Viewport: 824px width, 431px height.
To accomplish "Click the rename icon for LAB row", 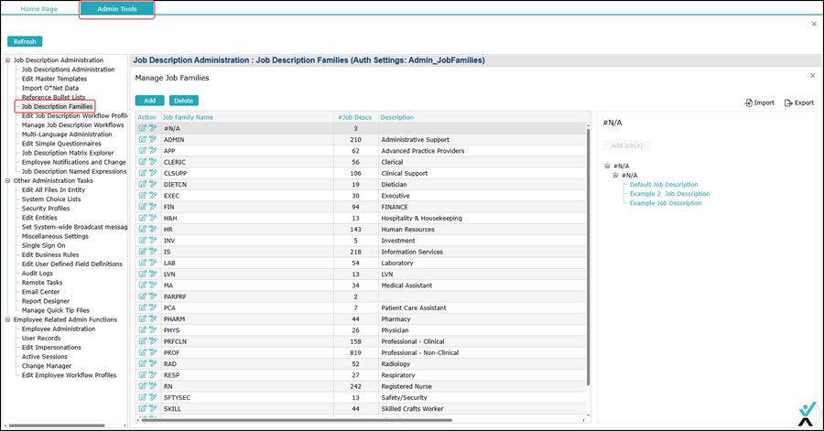I will coord(152,264).
